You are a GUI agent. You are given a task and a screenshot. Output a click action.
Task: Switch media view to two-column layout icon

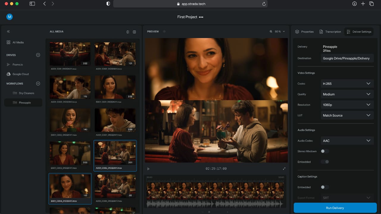(x=134, y=32)
